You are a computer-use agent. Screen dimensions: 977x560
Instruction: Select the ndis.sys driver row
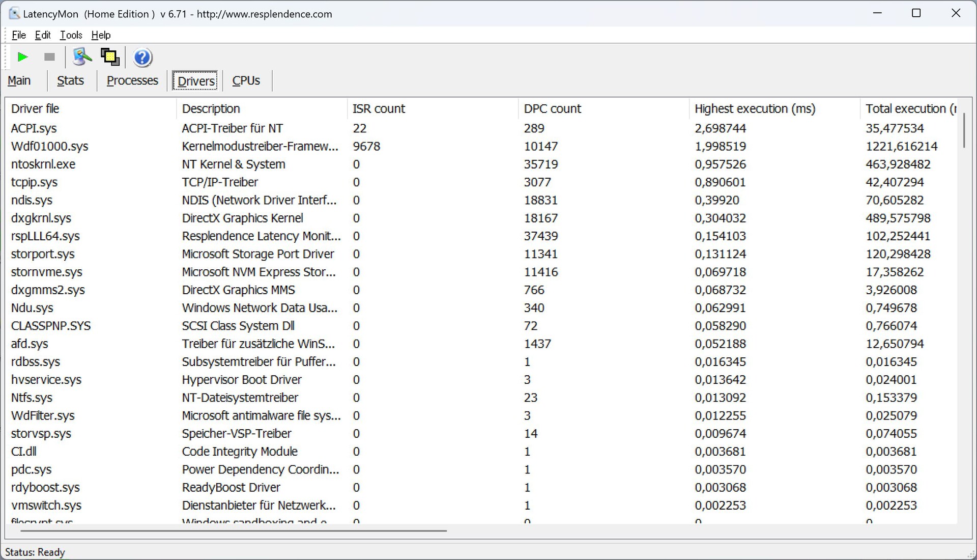(481, 200)
